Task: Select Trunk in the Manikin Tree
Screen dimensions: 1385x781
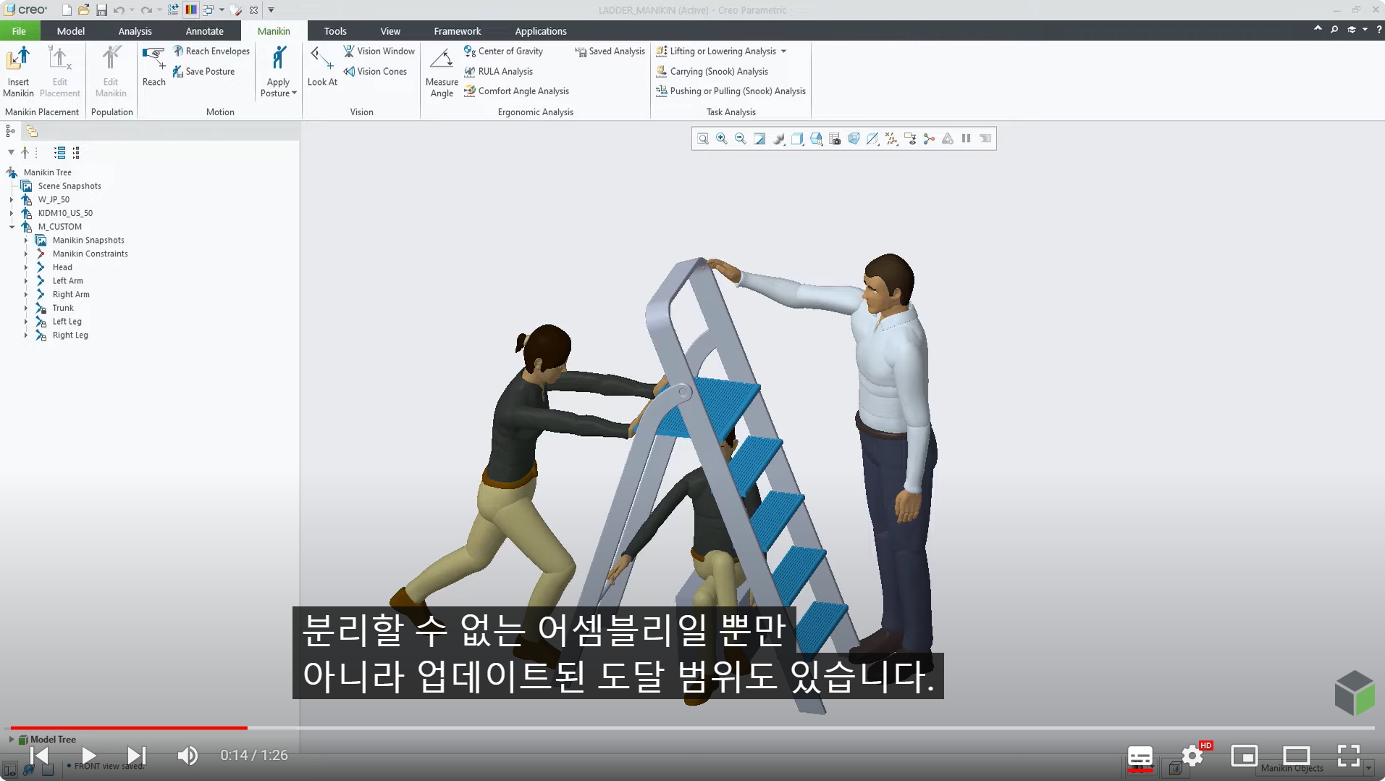Action: pos(63,308)
